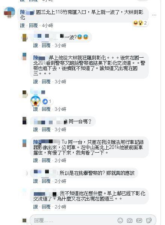Like the 所以是在挑釁警察的 comment

click(x=35, y=181)
